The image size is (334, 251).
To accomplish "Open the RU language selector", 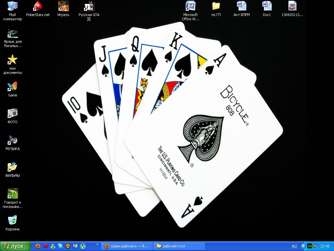I will (294, 246).
